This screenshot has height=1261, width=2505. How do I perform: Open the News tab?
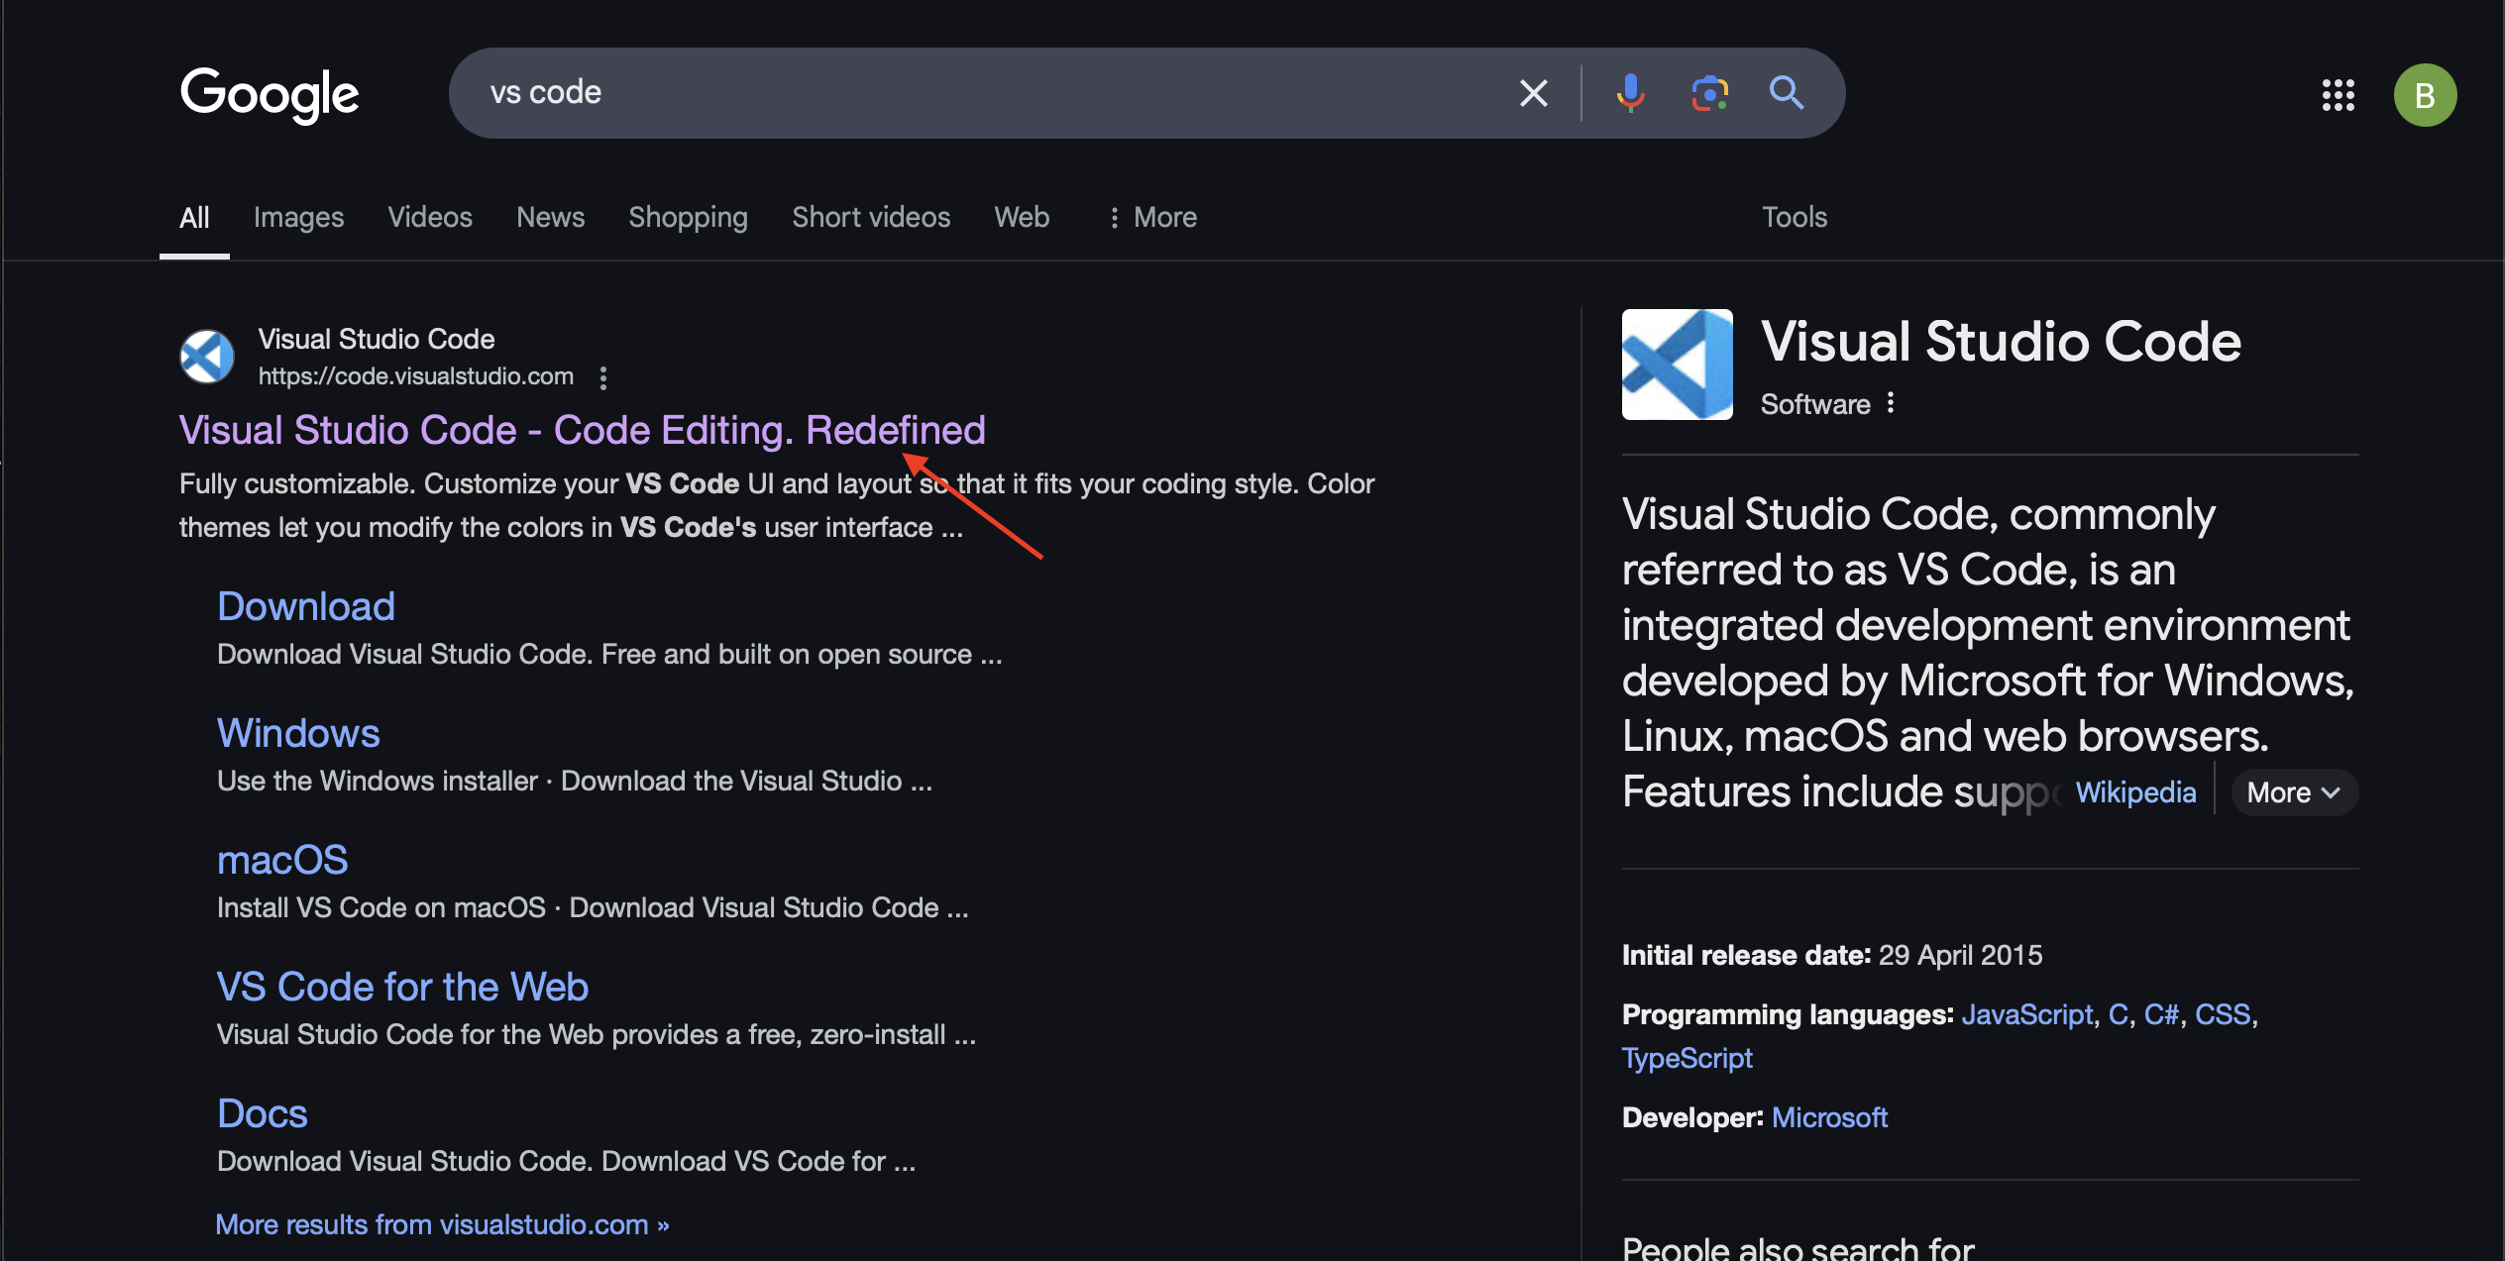(550, 217)
